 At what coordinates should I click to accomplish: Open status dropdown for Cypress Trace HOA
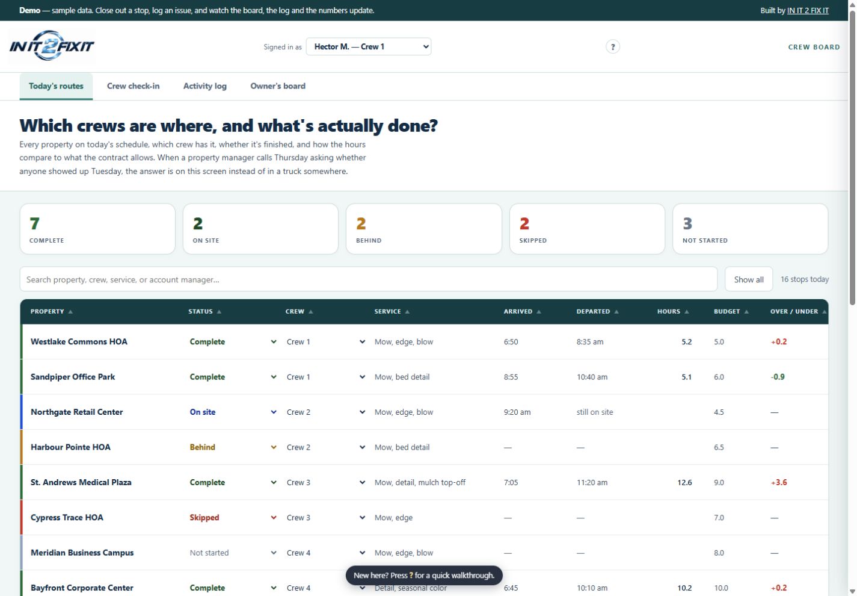pyautogui.click(x=233, y=518)
